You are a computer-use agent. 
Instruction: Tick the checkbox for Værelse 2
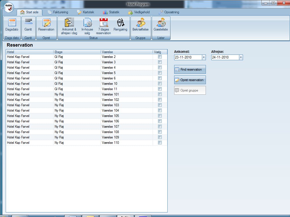click(x=160, y=57)
